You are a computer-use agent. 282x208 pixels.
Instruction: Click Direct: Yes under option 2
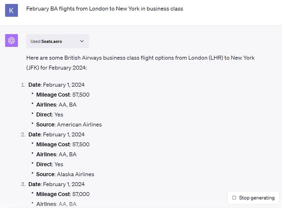coord(50,164)
